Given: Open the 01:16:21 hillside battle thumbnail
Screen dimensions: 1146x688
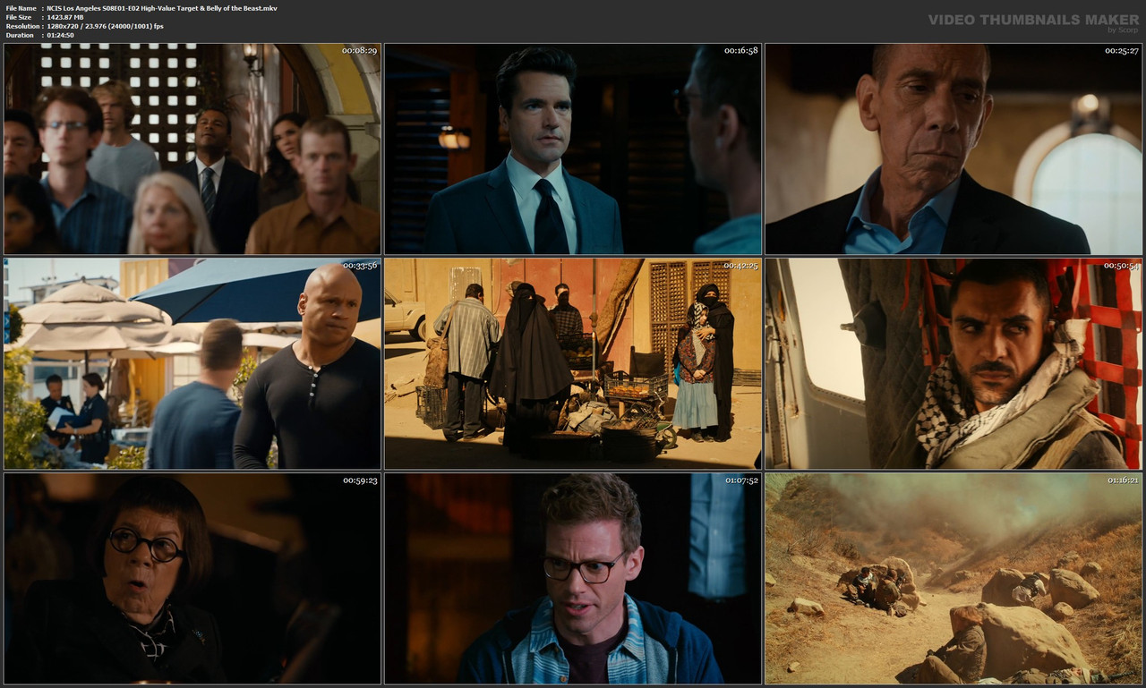Looking at the screenshot, I should (x=954, y=579).
